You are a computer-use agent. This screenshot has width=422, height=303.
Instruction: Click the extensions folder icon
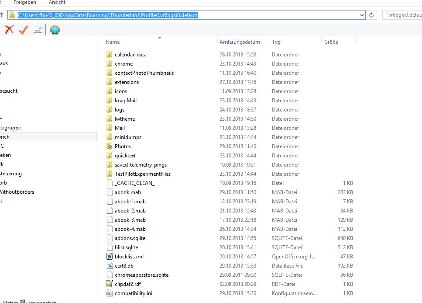[x=109, y=82]
